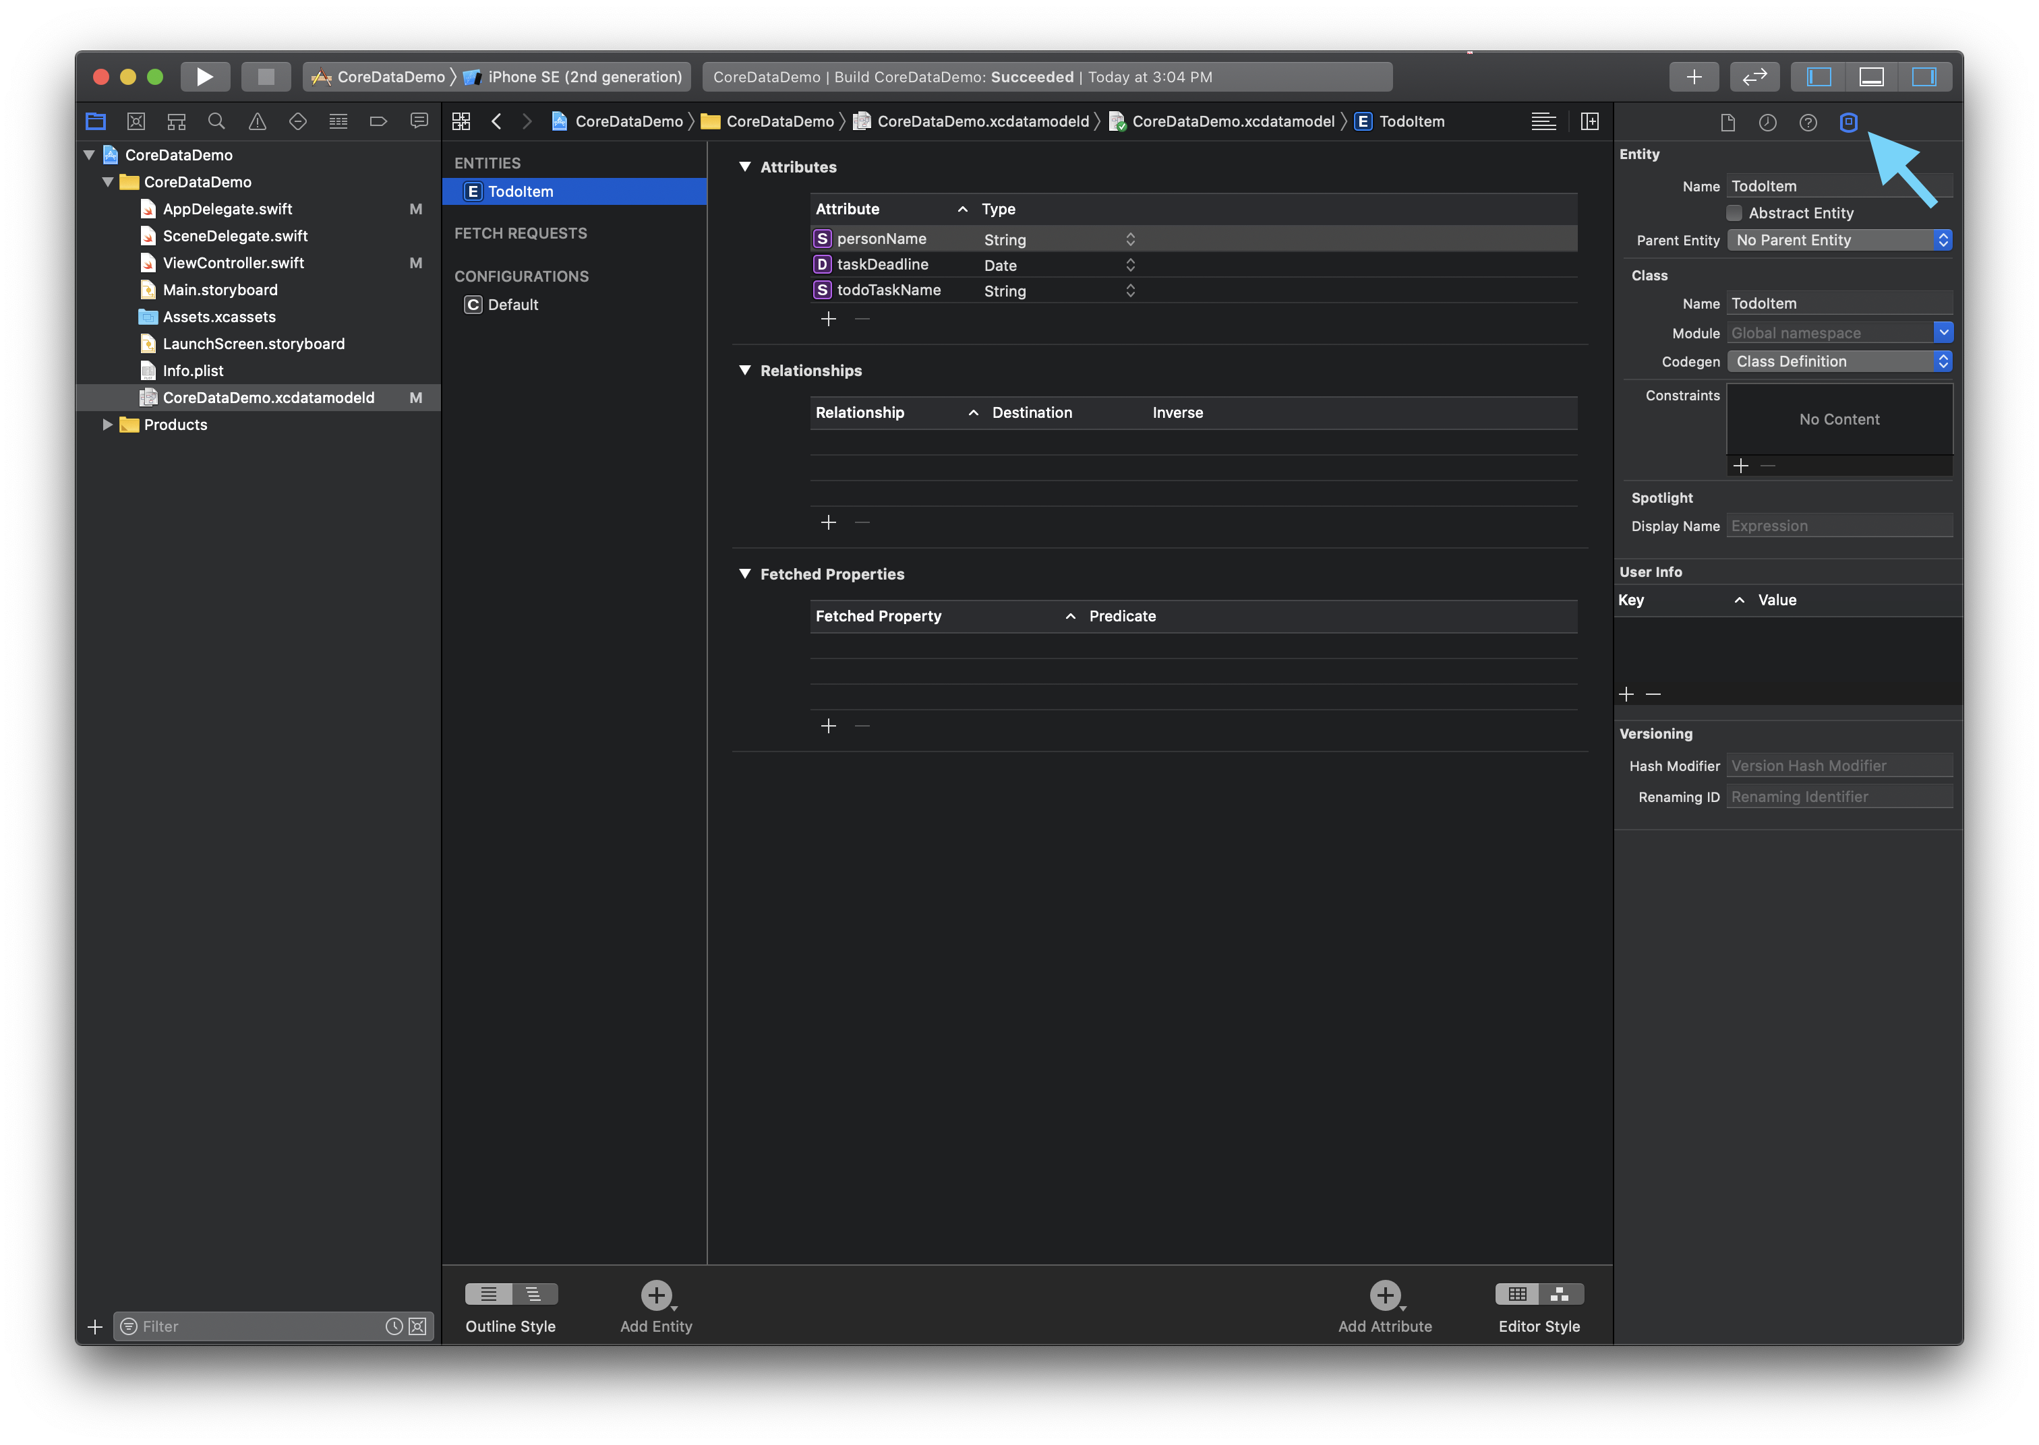This screenshot has height=1445, width=2039.
Task: Select the Default configuration
Action: coord(512,305)
